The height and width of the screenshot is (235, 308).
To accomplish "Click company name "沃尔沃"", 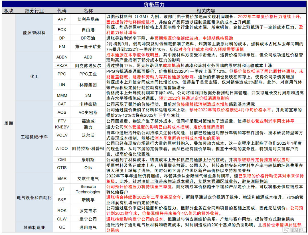I will [88, 135].
